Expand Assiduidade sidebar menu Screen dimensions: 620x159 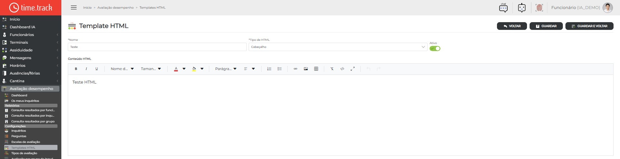click(31, 50)
